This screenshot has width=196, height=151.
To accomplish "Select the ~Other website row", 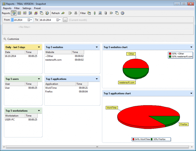I will click(x=64, y=56).
